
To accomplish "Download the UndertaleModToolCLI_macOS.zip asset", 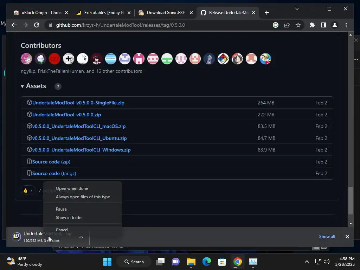I will (79, 126).
